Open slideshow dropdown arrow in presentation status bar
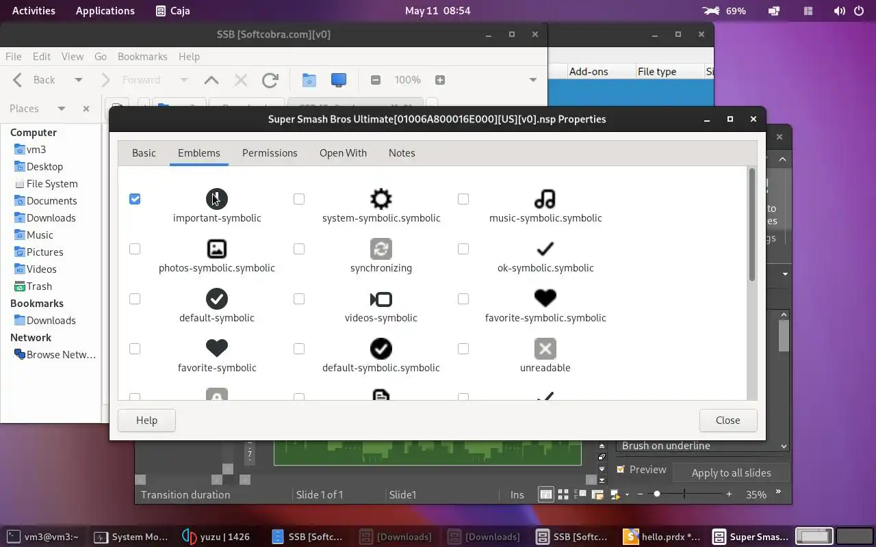This screenshot has width=876, height=547. point(627,494)
